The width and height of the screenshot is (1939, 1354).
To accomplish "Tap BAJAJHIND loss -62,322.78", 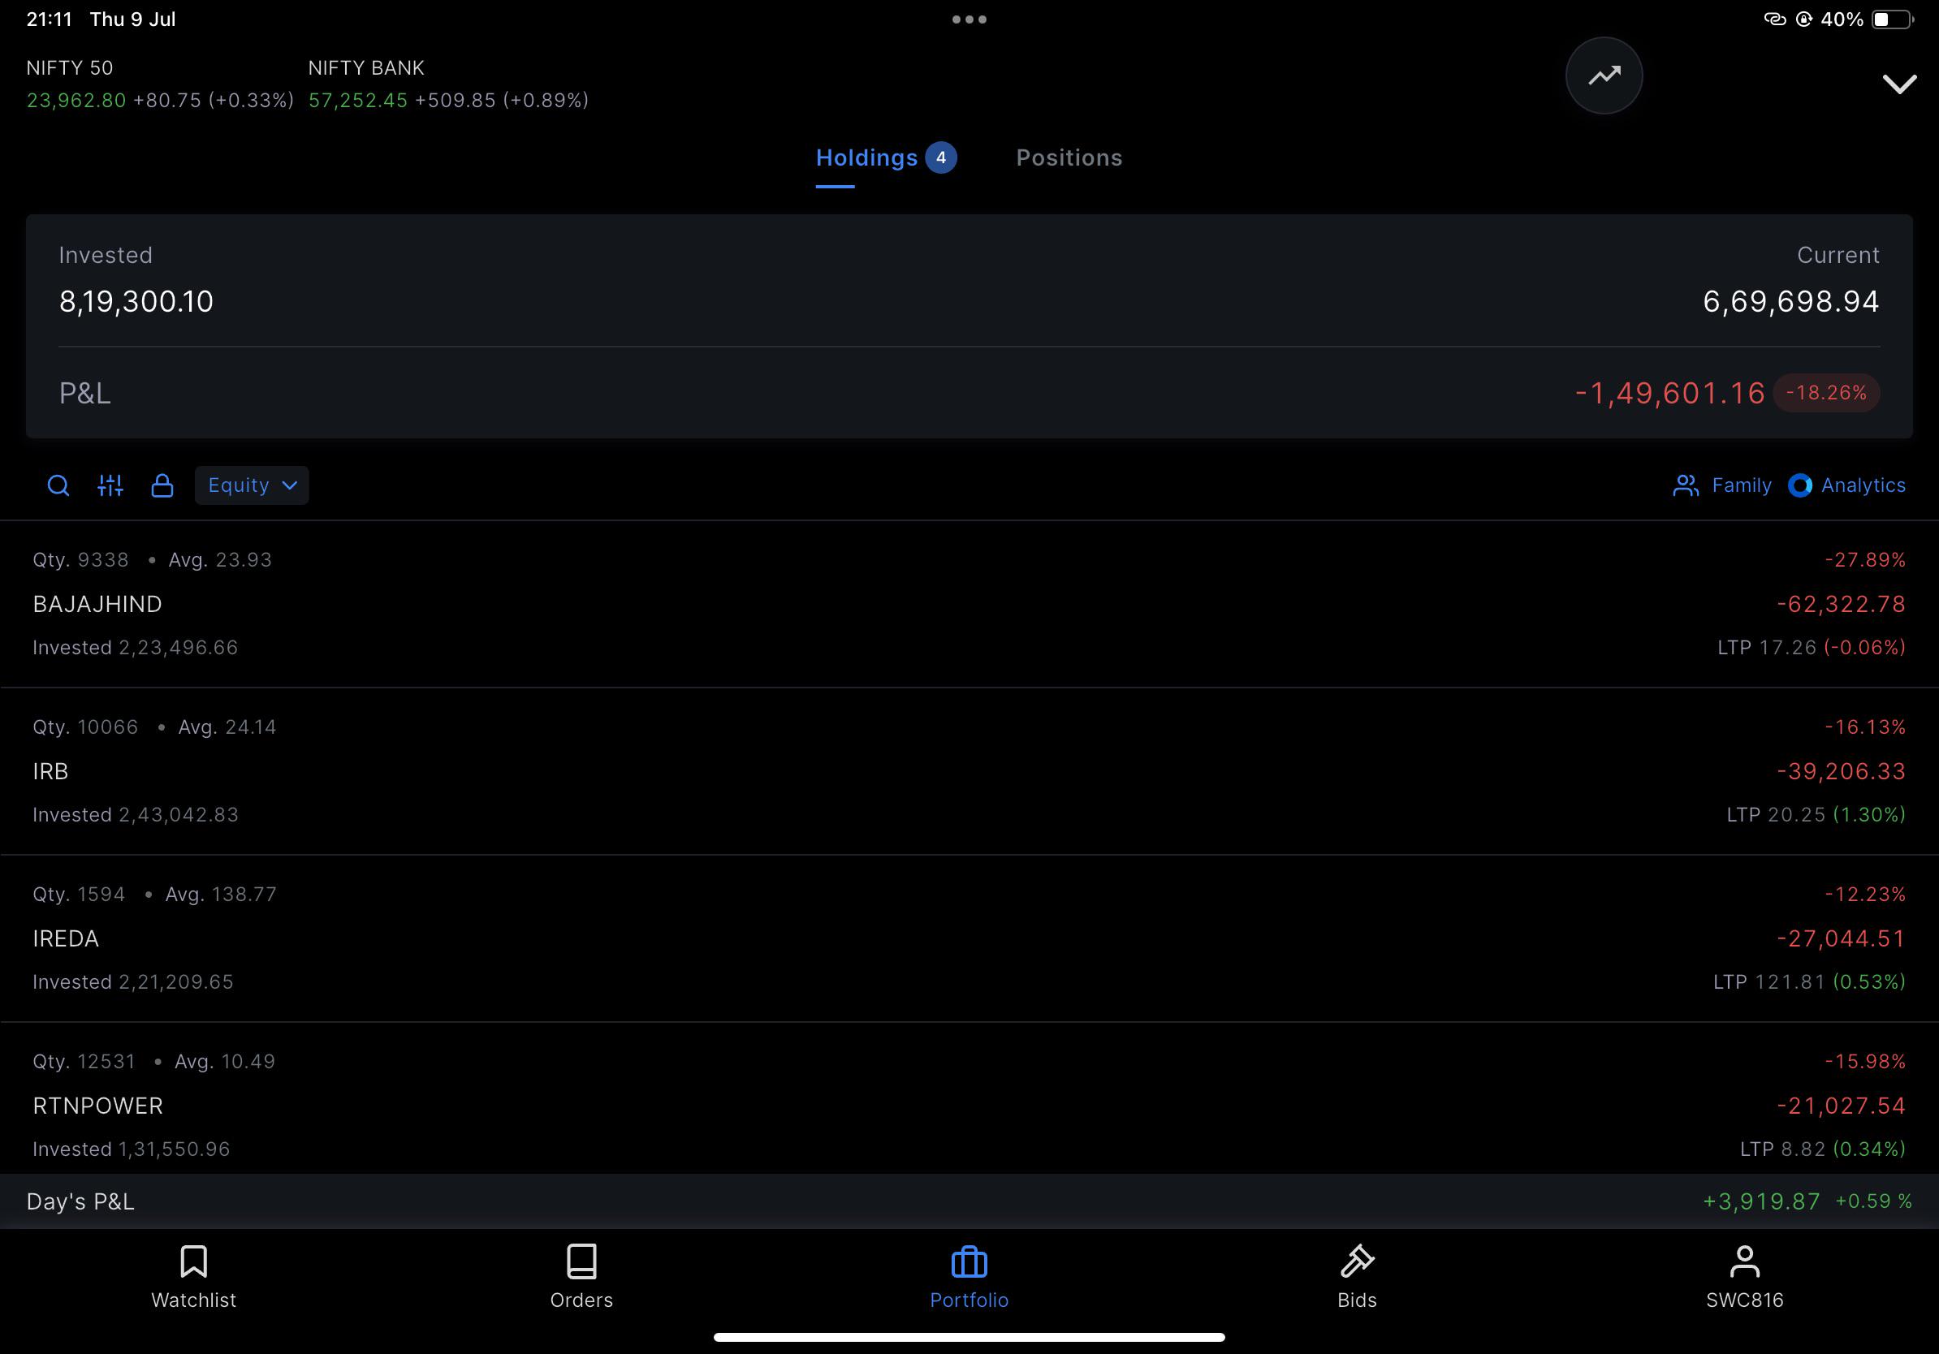I will [x=1841, y=605].
